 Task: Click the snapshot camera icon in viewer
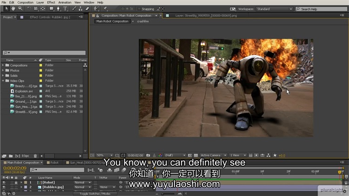click(148, 155)
